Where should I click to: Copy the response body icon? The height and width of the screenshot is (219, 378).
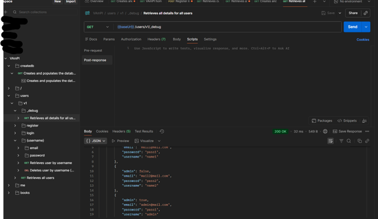coord(359,141)
